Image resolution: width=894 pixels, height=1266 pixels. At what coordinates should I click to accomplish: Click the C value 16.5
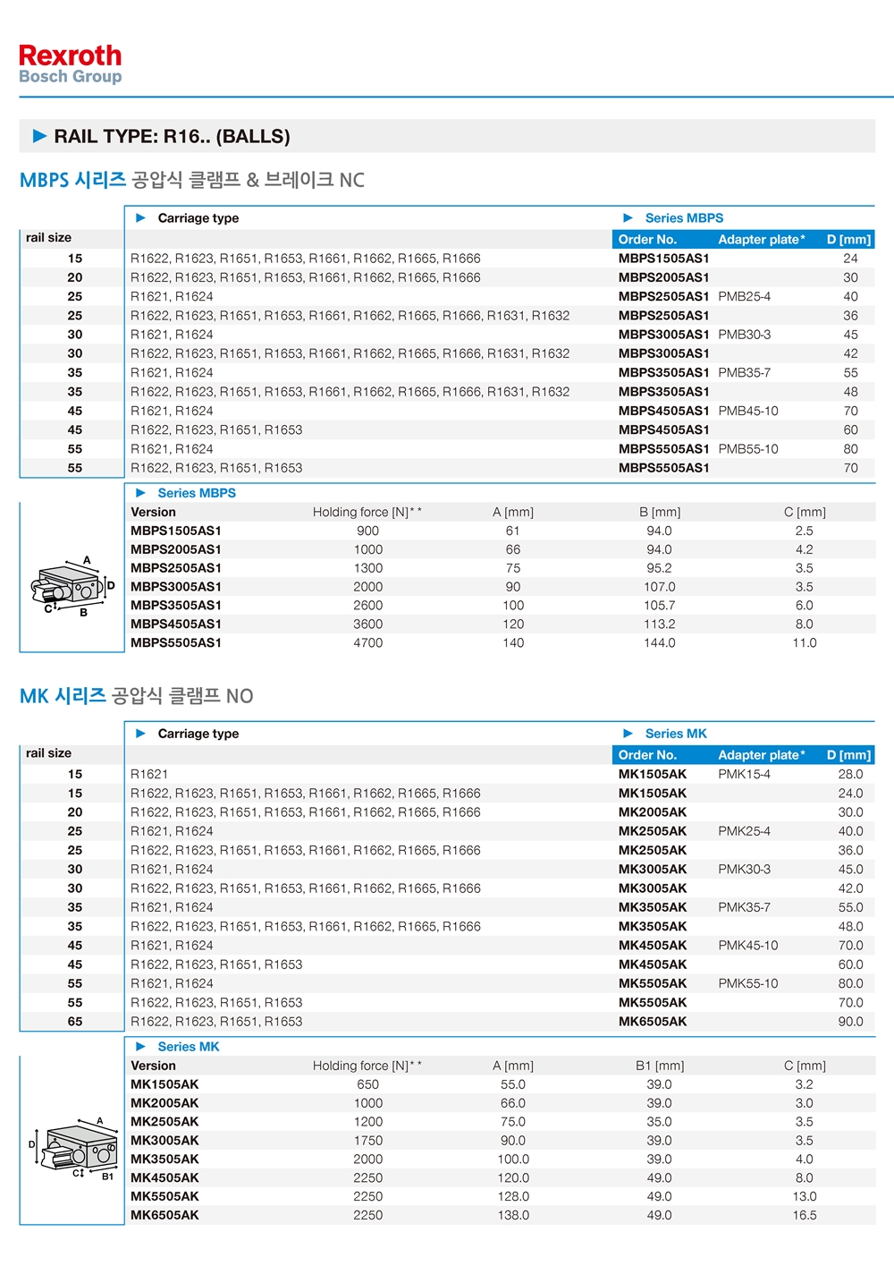point(805,1215)
